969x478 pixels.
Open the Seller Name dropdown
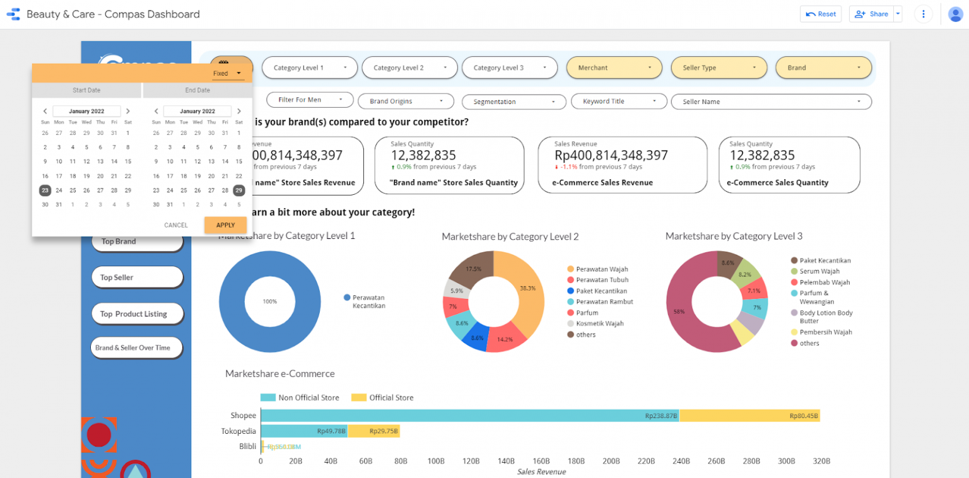coord(772,102)
